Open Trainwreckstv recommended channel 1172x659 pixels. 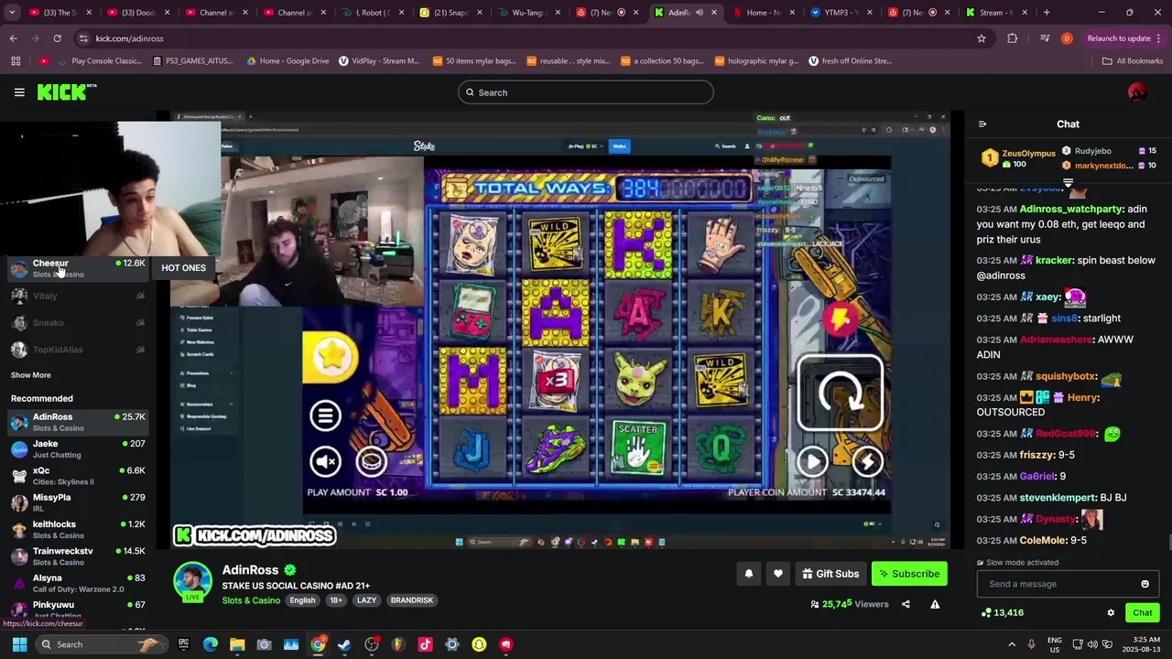coord(77,556)
